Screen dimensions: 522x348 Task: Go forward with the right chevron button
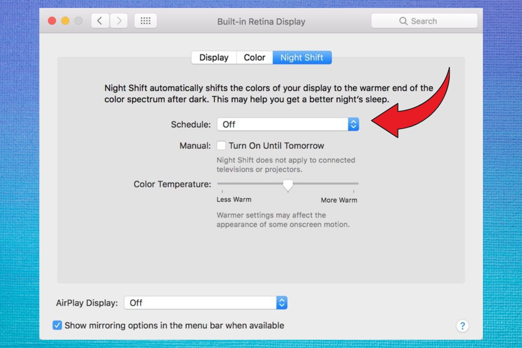[119, 21]
